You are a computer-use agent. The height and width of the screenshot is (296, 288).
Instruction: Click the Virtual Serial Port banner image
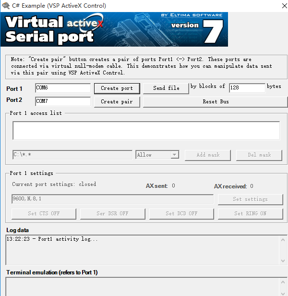[114, 29]
